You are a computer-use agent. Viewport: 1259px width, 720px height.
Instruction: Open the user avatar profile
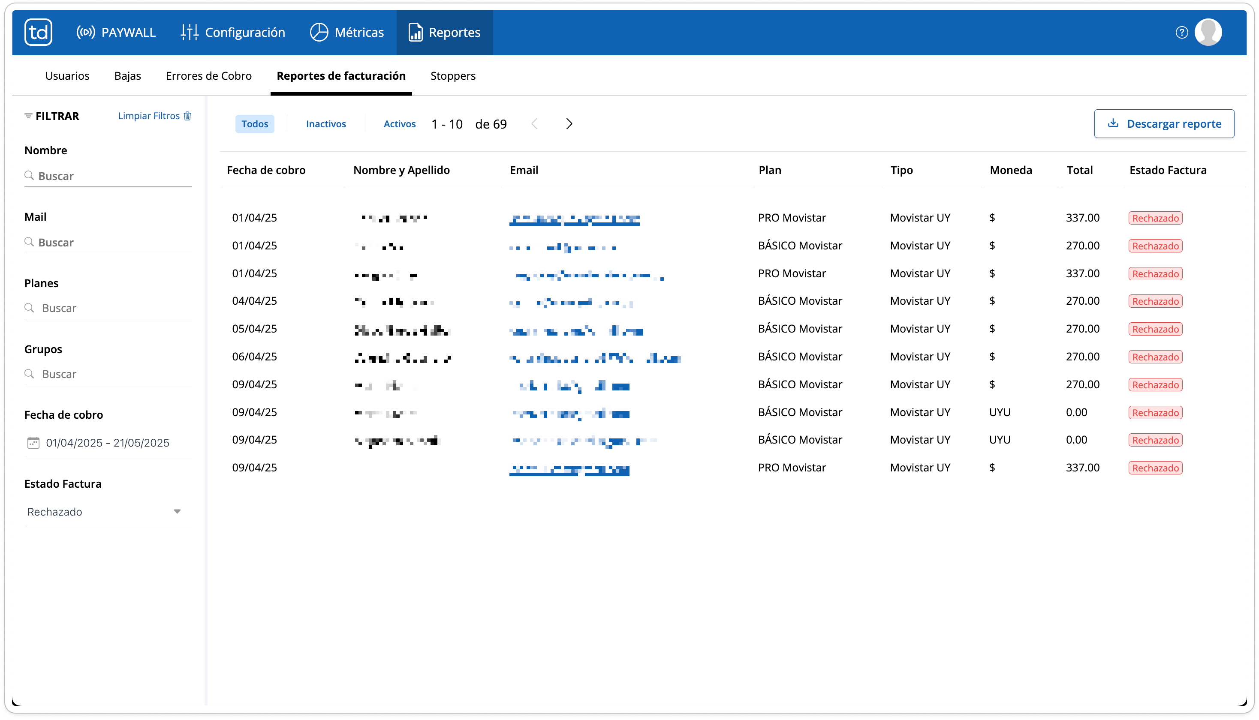pyautogui.click(x=1208, y=32)
